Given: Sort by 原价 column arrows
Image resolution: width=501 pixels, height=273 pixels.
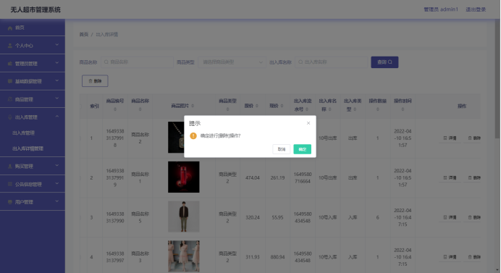Looking at the screenshot, I should 257,106.
